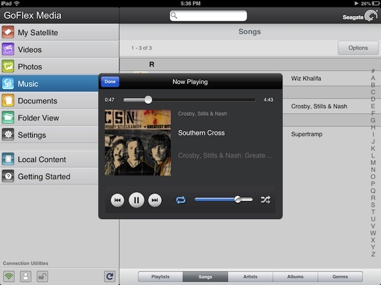381x285 pixels.
Task: Open Local Content label in sidebar
Action: coord(42,159)
